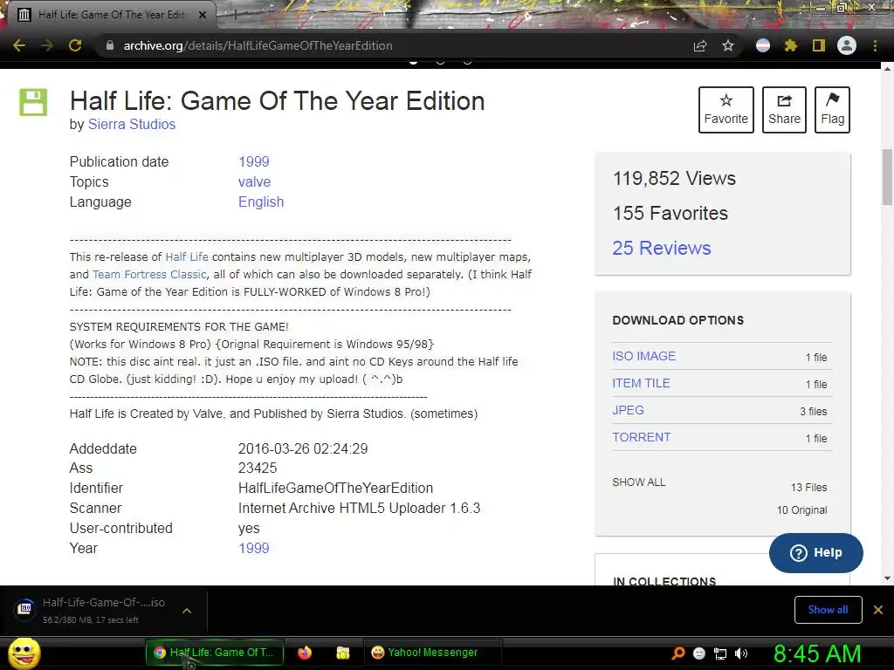The image size is (894, 670).
Task: Open Yahoo! Messenger from taskbar
Action: pos(432,653)
